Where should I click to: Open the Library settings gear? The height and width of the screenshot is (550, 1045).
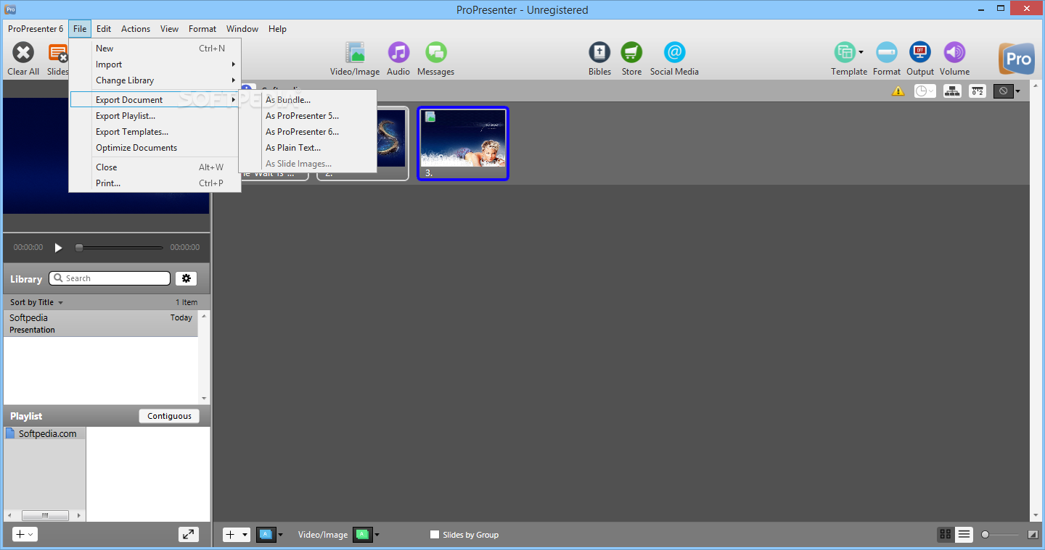pyautogui.click(x=186, y=278)
